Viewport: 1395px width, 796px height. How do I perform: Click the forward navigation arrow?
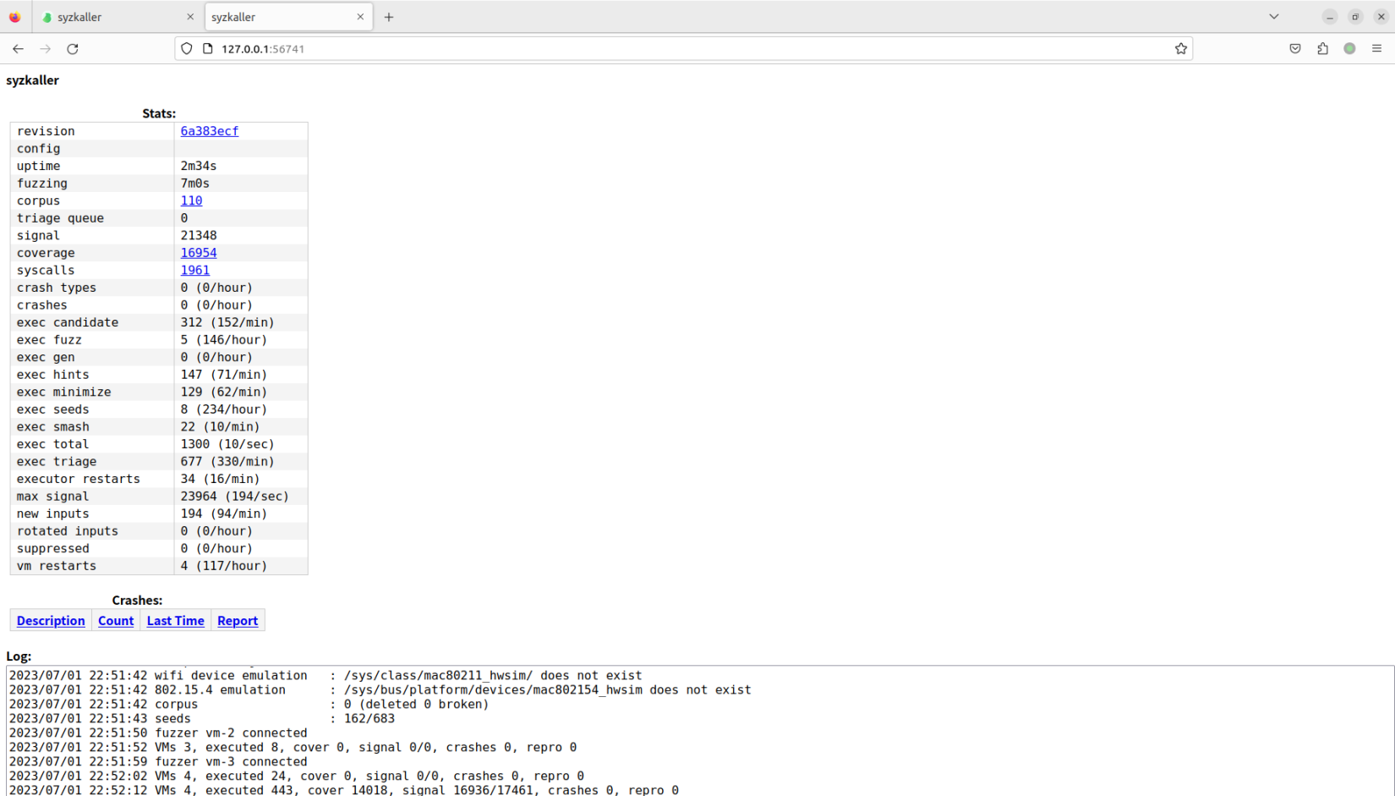(46, 49)
